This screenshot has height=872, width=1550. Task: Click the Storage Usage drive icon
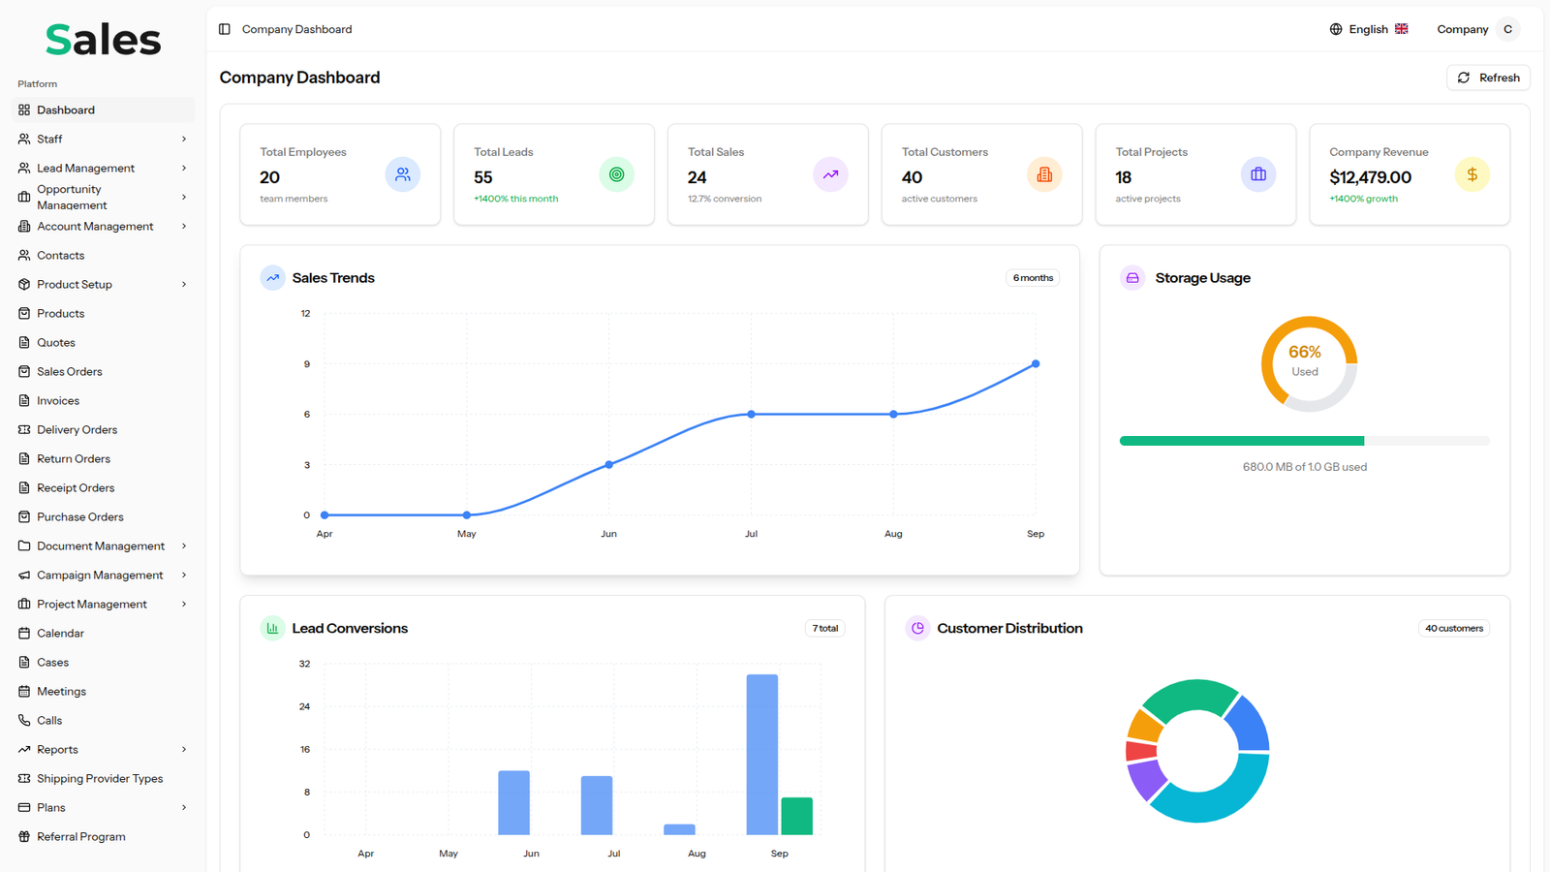tap(1132, 278)
